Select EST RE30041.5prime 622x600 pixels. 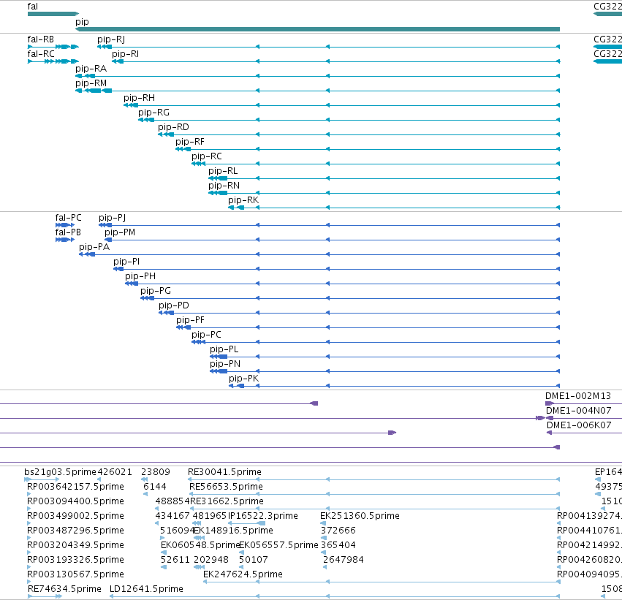[224, 472]
